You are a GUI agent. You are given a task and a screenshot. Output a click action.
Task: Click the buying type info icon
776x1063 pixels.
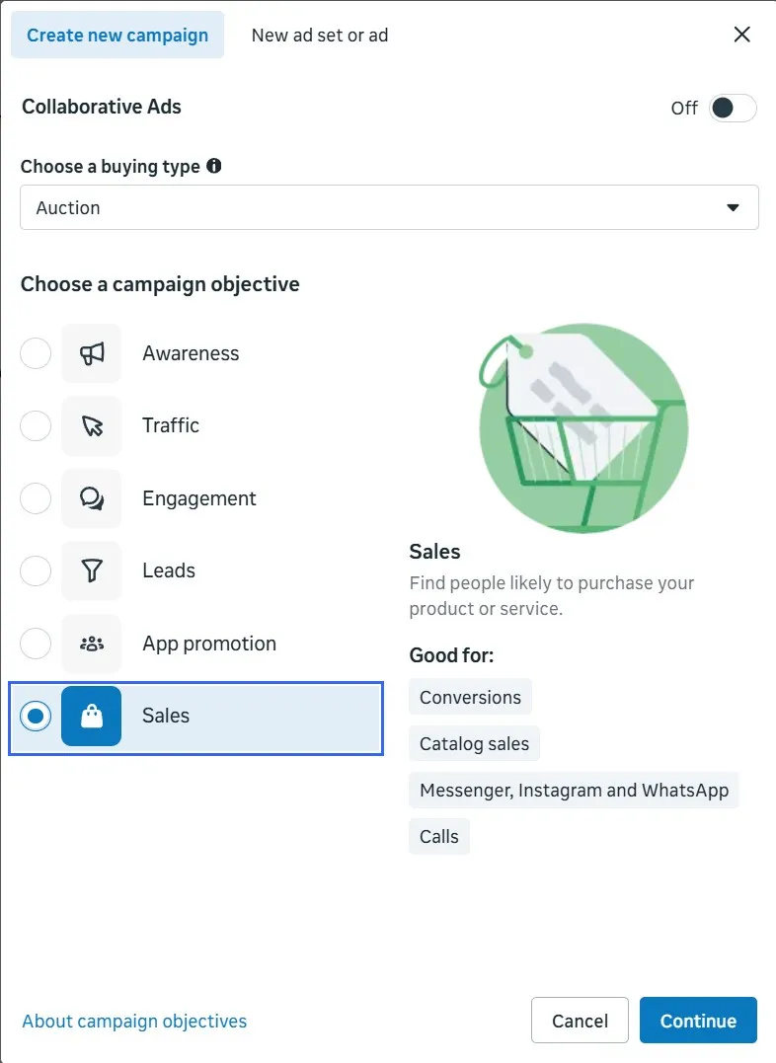click(213, 166)
